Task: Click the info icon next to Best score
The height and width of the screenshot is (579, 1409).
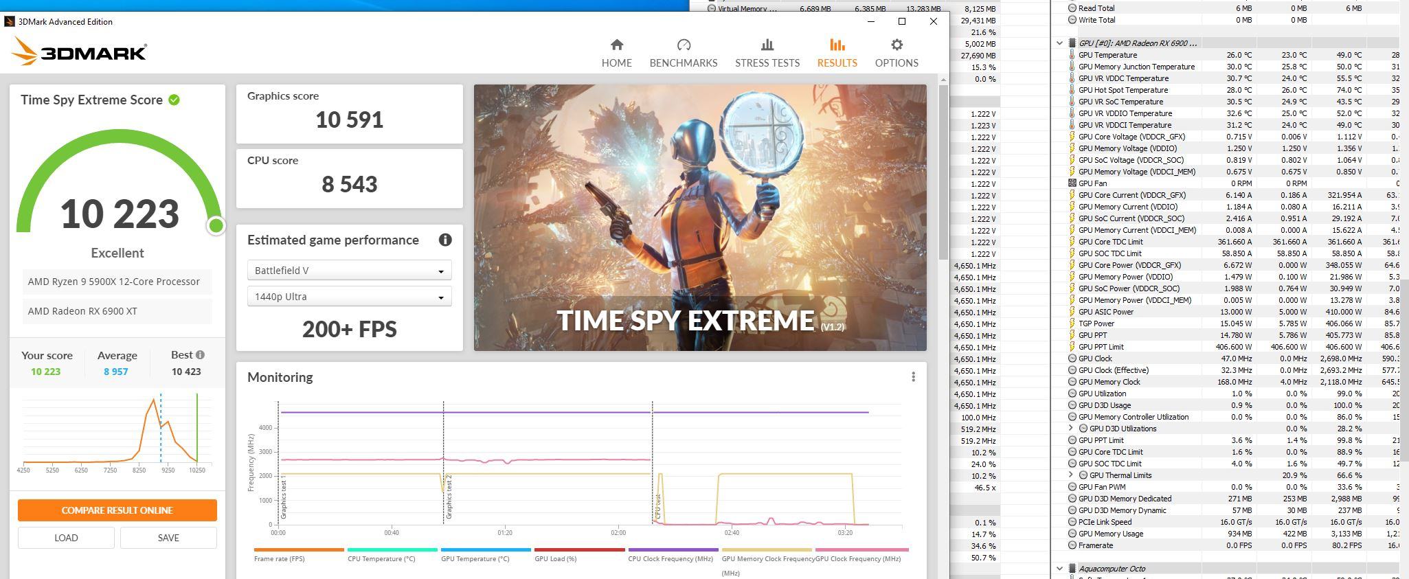Action: coord(200,355)
